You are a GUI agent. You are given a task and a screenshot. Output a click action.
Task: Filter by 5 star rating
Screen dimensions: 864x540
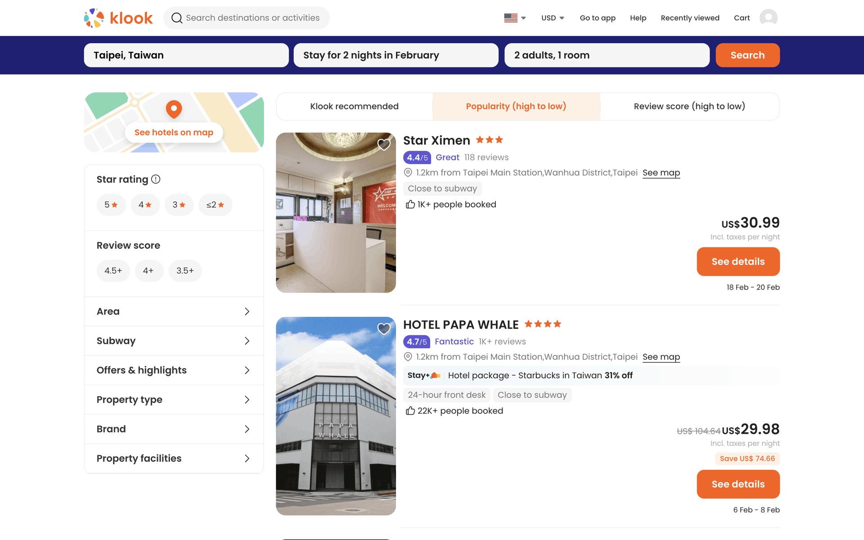111,205
